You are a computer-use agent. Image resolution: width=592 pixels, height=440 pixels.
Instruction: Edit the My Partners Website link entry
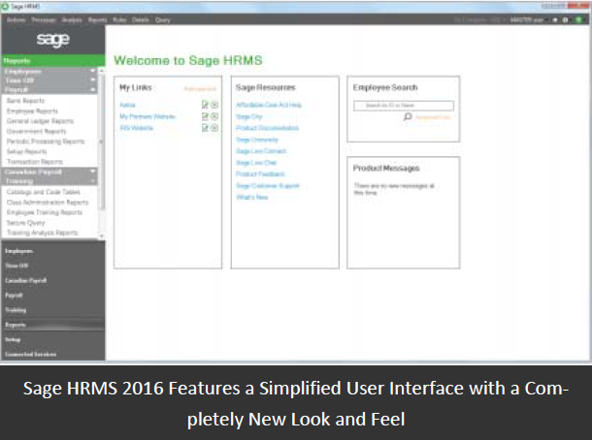tap(205, 116)
